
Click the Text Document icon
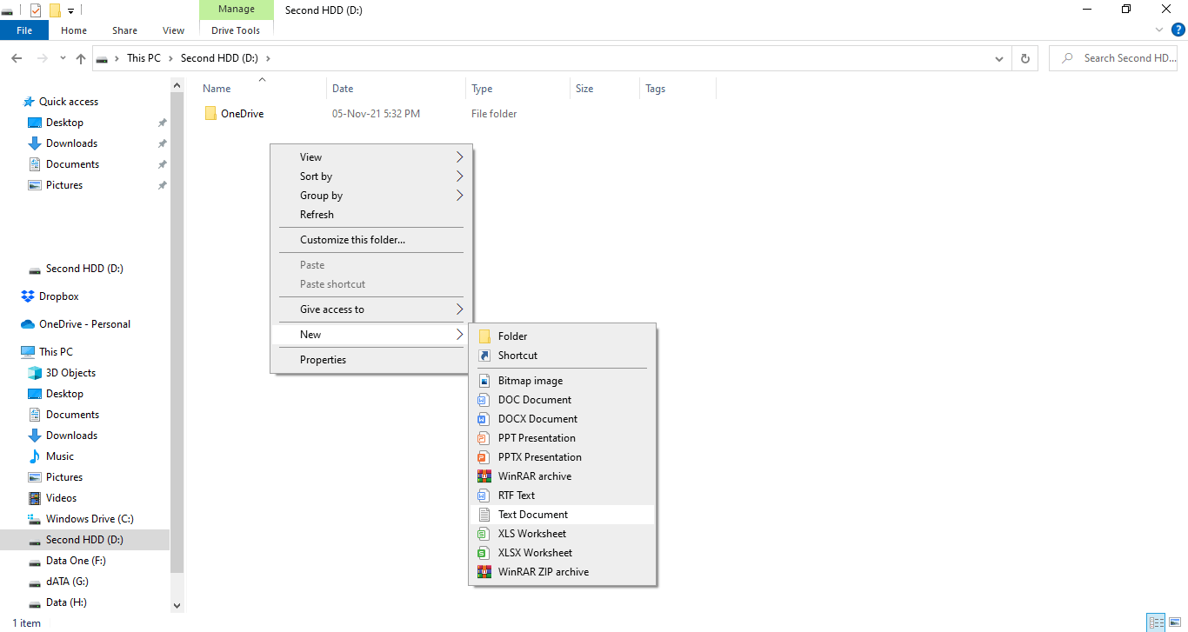[x=484, y=515]
